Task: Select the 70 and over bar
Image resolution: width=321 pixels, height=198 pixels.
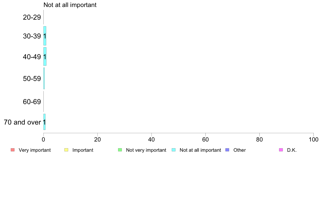Action: point(44,122)
